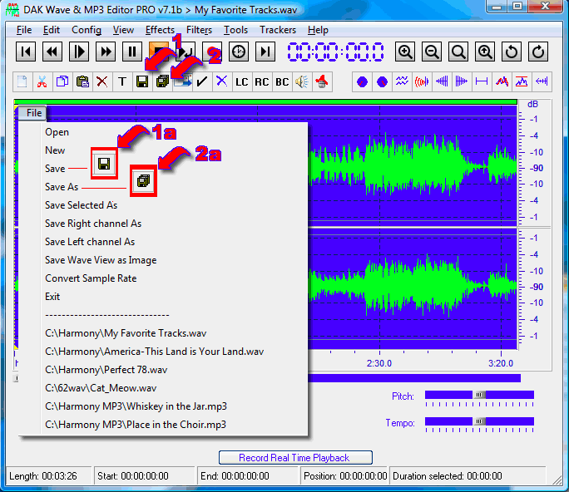The image size is (569, 492).
Task: Click the loudspeaker volume icon
Action: point(302,81)
